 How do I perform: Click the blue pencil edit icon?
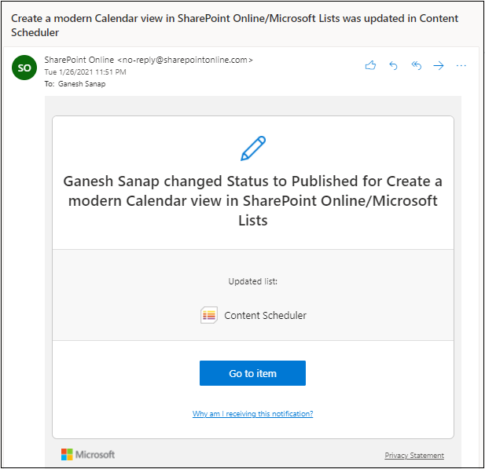pyautogui.click(x=253, y=148)
